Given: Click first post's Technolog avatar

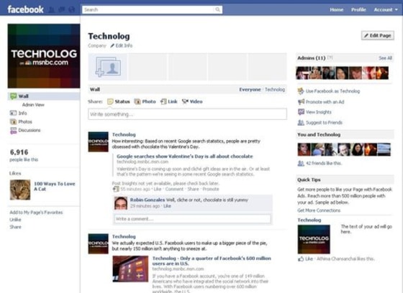Looking at the screenshot, I should [98, 142].
